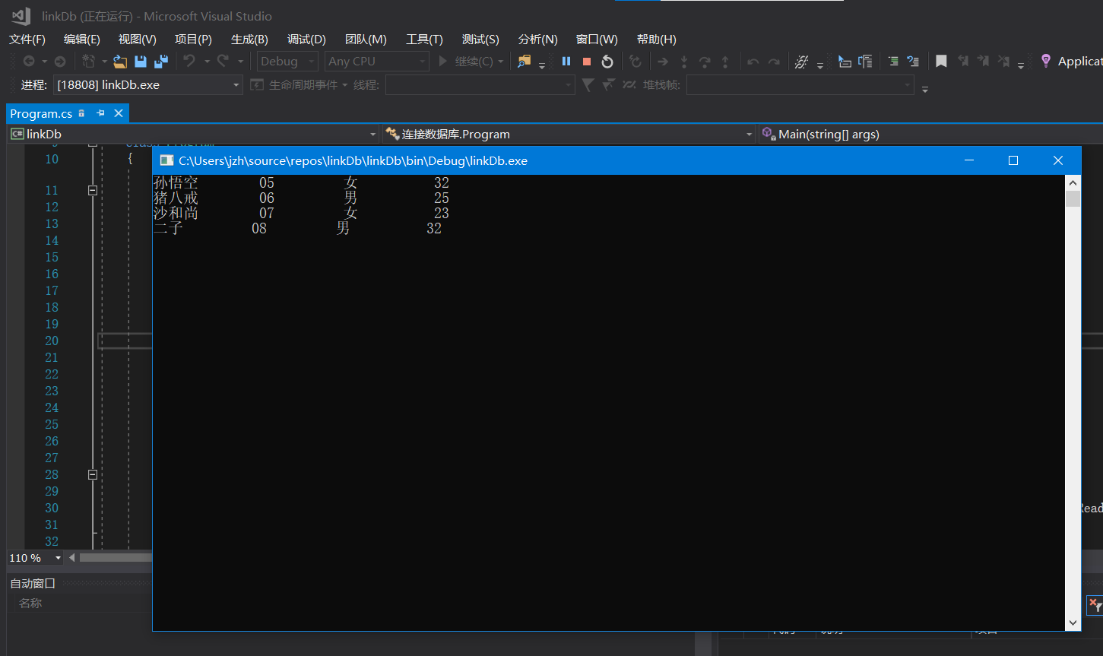This screenshot has width=1103, height=656.
Task: Open the 线程 thread combo box
Action: coord(480,85)
